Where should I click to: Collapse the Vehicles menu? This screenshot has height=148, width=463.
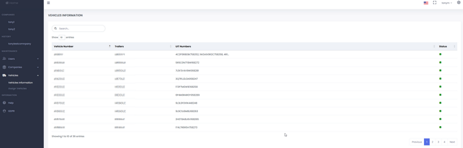[x=21, y=75]
